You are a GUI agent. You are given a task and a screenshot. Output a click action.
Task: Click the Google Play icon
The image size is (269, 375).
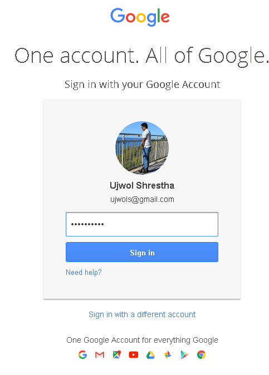tap(184, 355)
